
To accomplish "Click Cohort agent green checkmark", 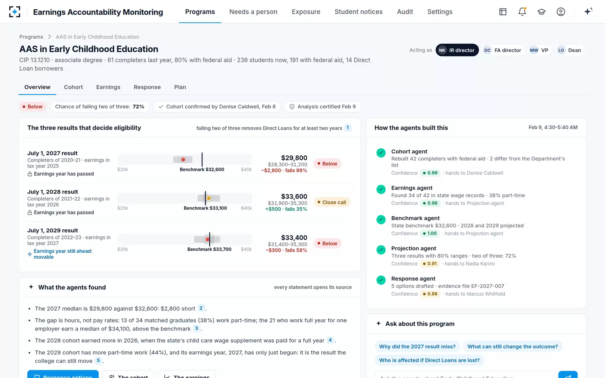I will tap(381, 153).
